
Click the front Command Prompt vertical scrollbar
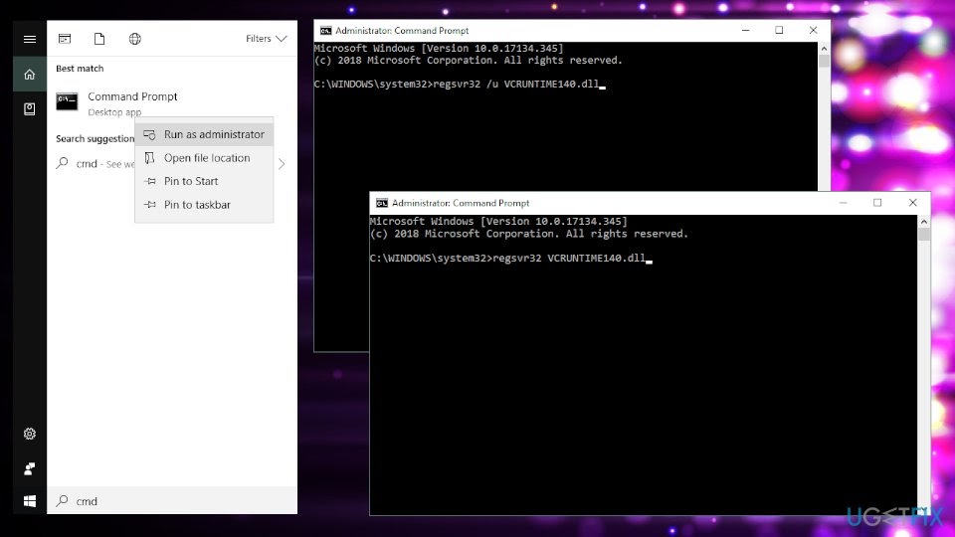tap(923, 368)
